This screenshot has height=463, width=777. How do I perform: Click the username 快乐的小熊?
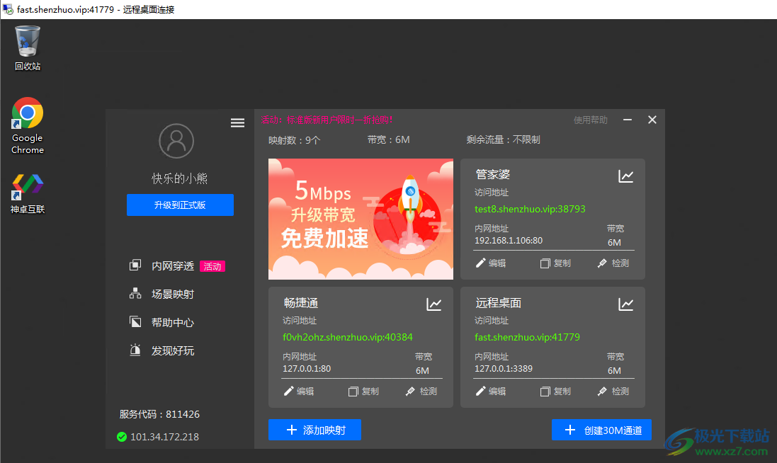[x=179, y=178]
